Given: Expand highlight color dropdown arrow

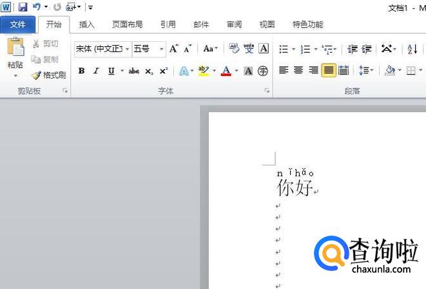Looking at the screenshot, I should point(215,71).
